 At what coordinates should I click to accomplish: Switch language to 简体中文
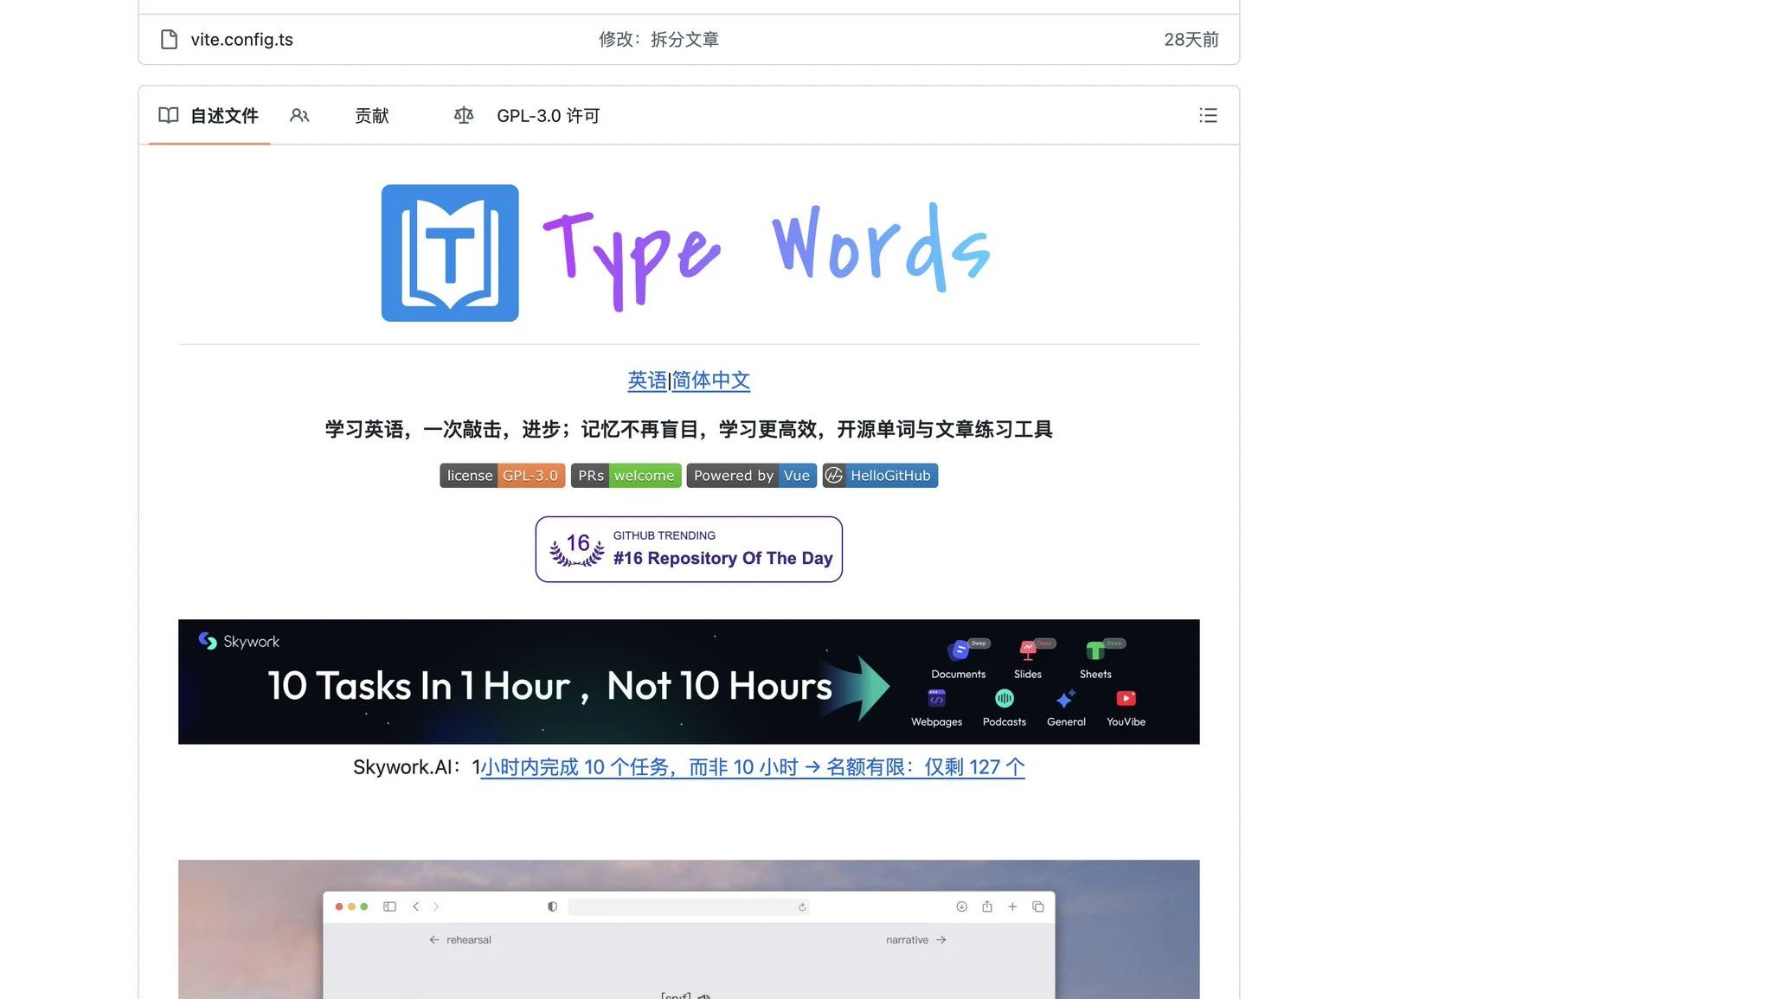710,381
